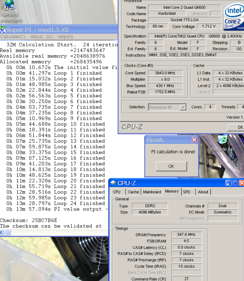Click the Core Voltage value 1.712 V
244x281 pixels.
pos(209,27)
